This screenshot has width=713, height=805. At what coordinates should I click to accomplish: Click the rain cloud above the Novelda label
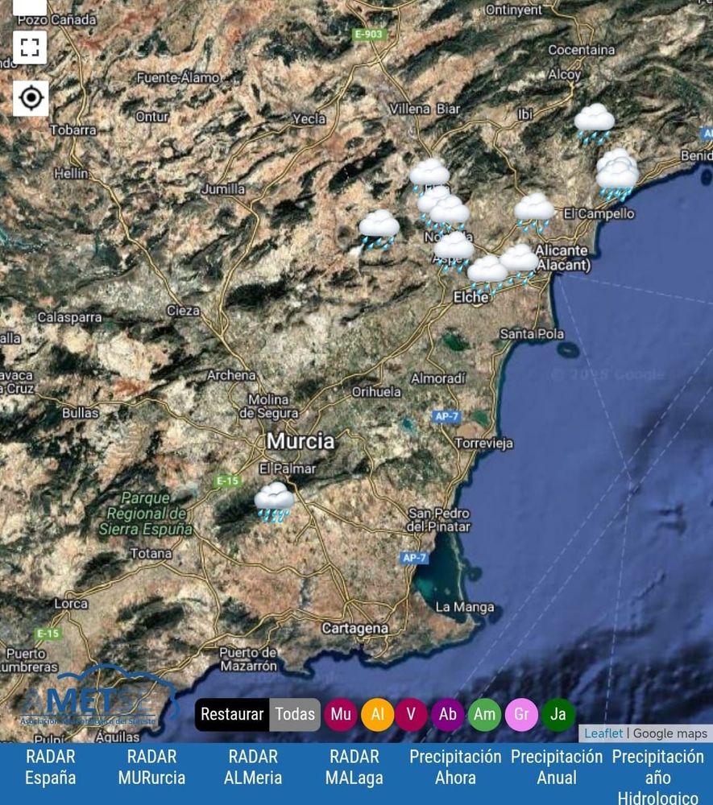(x=449, y=215)
